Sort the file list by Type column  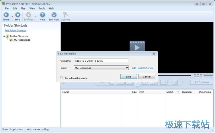click(151, 92)
